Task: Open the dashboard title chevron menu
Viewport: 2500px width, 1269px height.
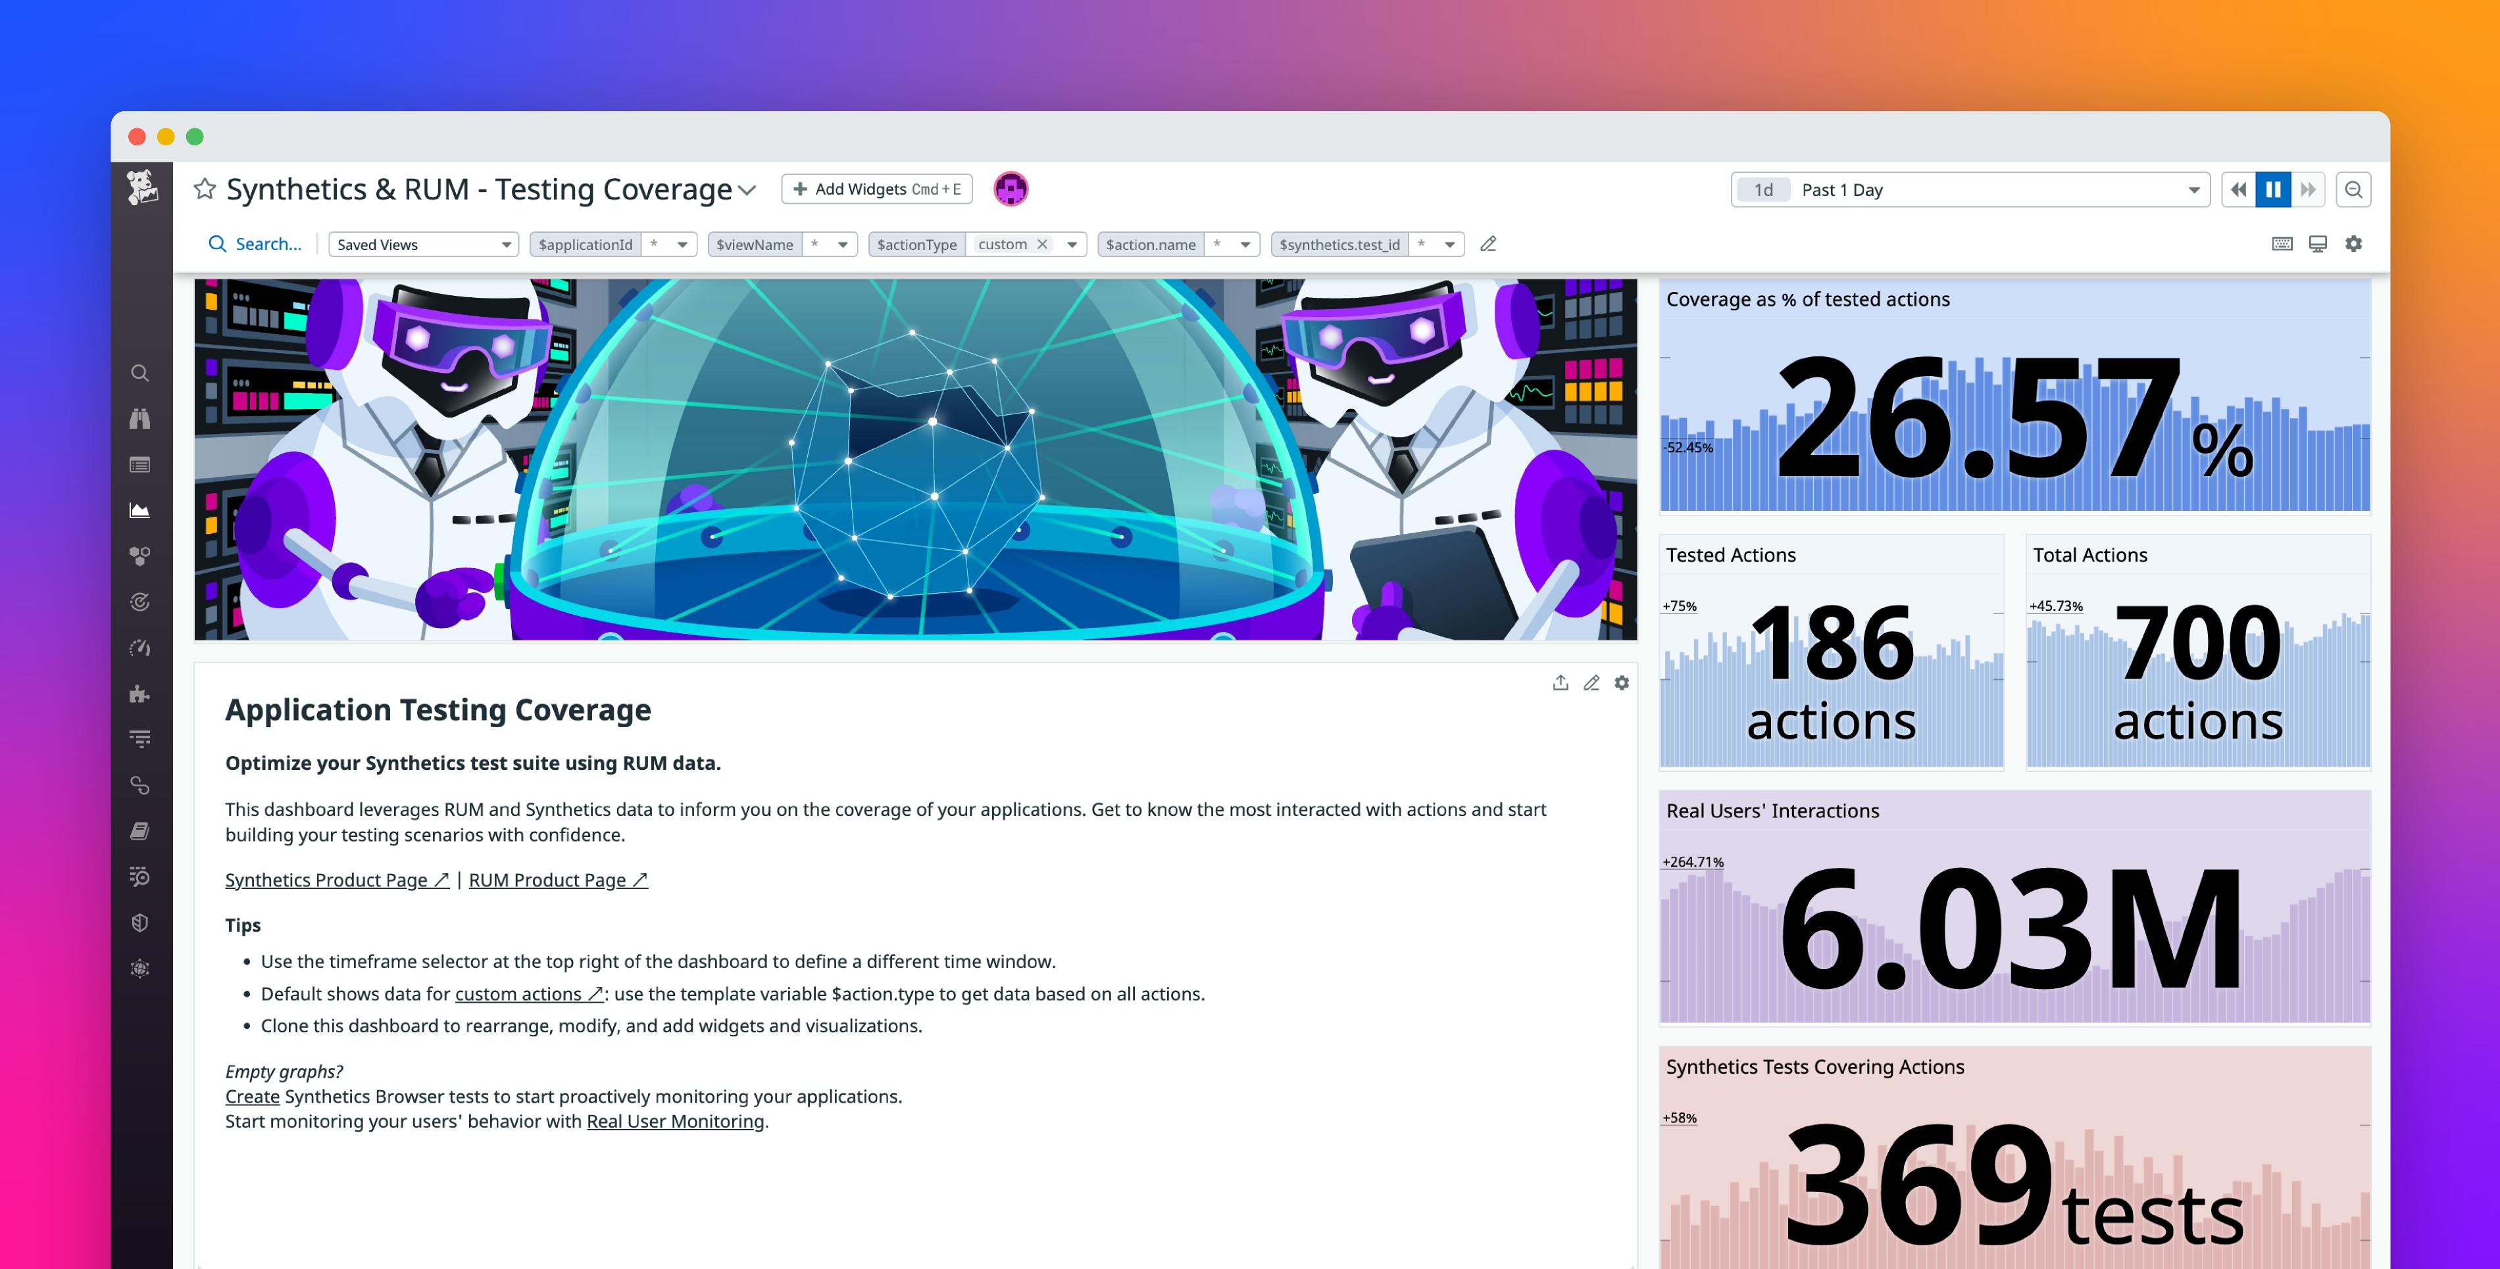Action: pyautogui.click(x=746, y=189)
